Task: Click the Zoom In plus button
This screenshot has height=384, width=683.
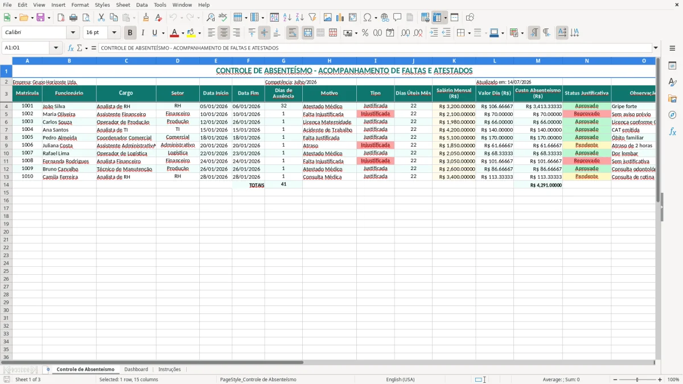Action: (660, 379)
